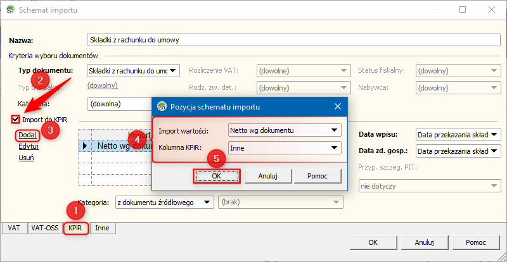
Task: Open the Import wartości dropdown
Action: pyautogui.click(x=284, y=130)
